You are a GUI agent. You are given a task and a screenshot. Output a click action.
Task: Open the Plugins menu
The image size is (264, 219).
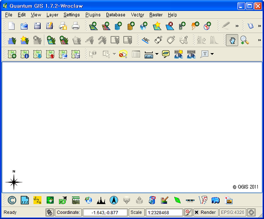(93, 15)
